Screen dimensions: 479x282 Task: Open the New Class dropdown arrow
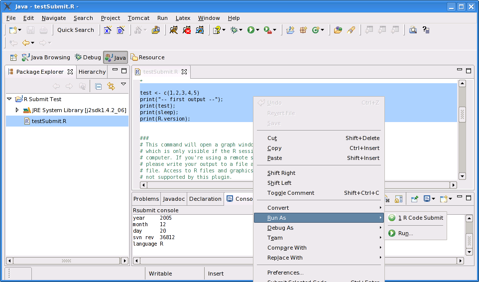point(322,30)
